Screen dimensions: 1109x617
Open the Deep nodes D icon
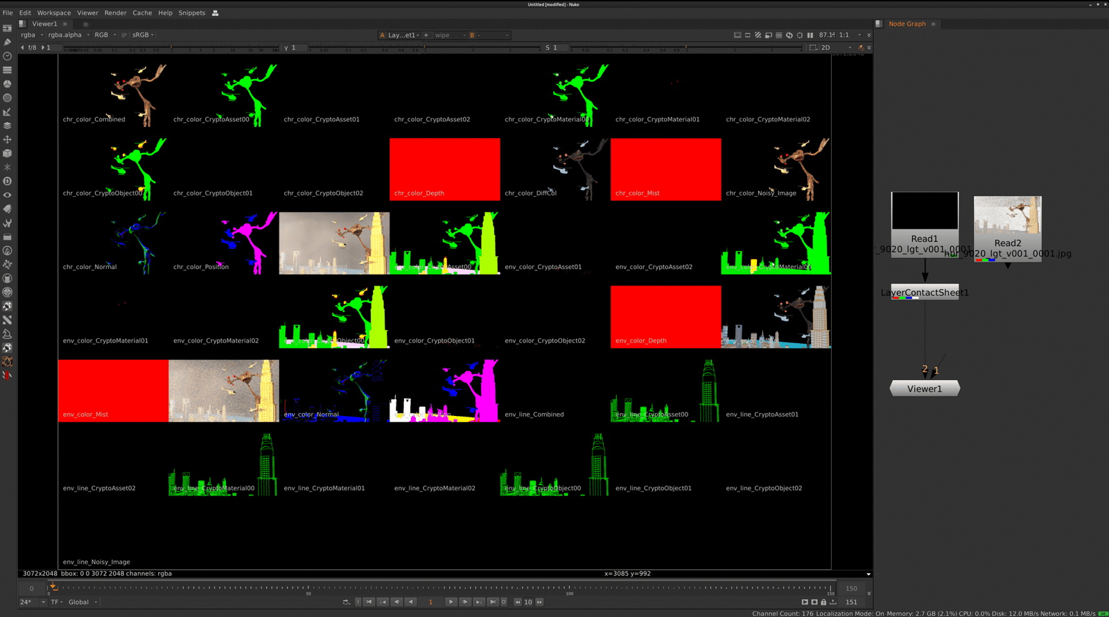point(7,181)
